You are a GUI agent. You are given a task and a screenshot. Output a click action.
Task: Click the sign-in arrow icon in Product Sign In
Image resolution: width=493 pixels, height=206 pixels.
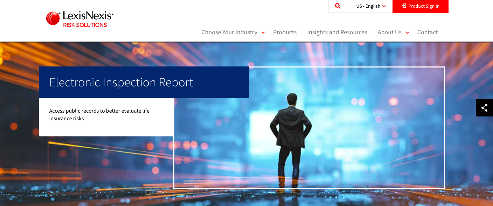(404, 6)
